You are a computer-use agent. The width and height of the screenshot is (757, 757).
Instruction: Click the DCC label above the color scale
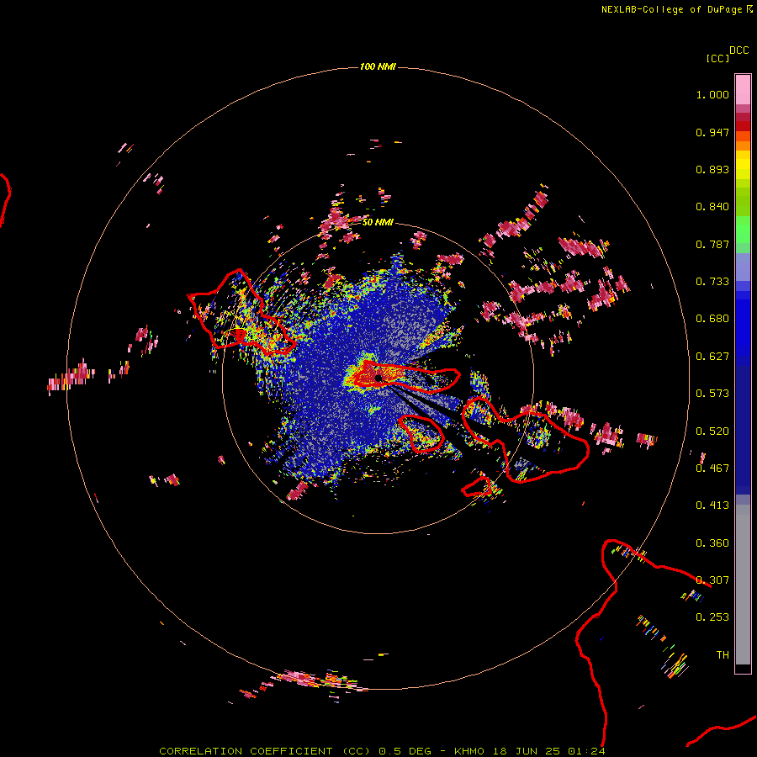click(739, 50)
